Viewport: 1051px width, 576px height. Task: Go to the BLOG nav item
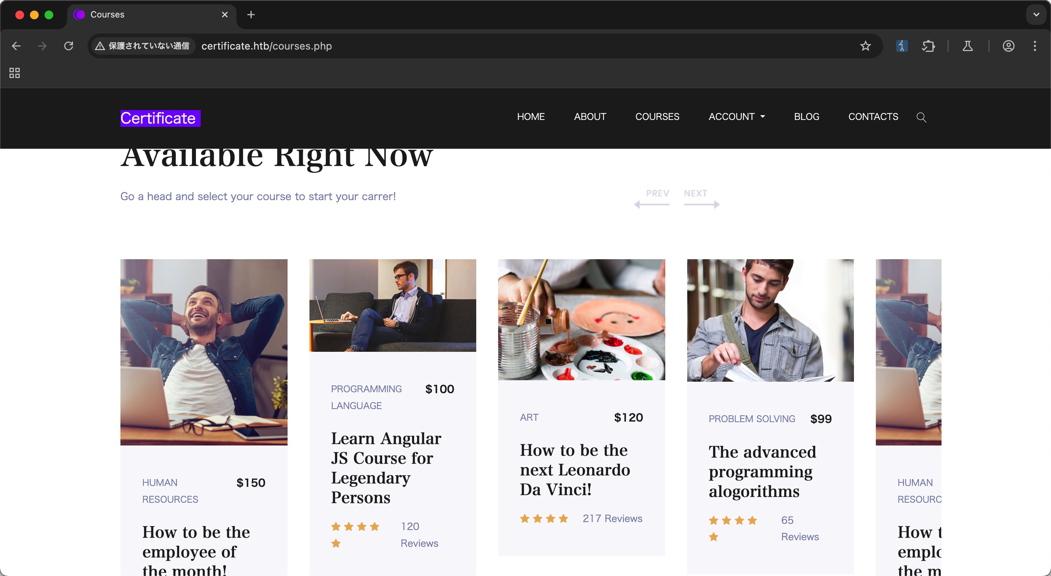tap(806, 117)
